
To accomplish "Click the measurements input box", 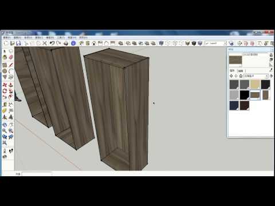I will [37, 174].
